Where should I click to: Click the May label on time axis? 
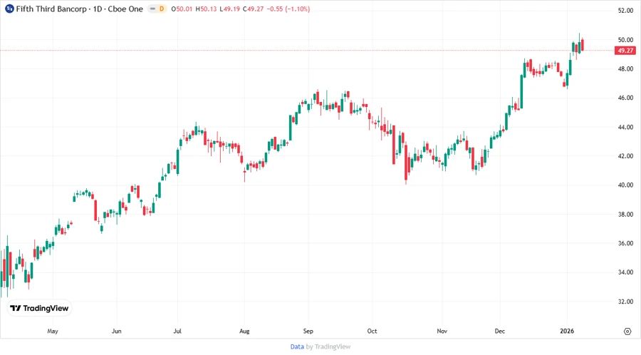click(x=53, y=331)
